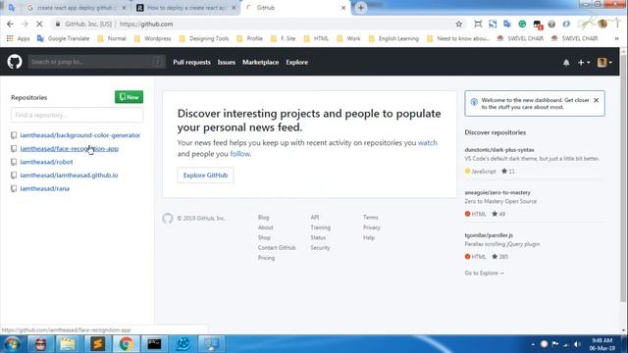Switch to the 'create react app deploy github' tab
Viewport: 628px width, 353px height.
tap(77, 8)
